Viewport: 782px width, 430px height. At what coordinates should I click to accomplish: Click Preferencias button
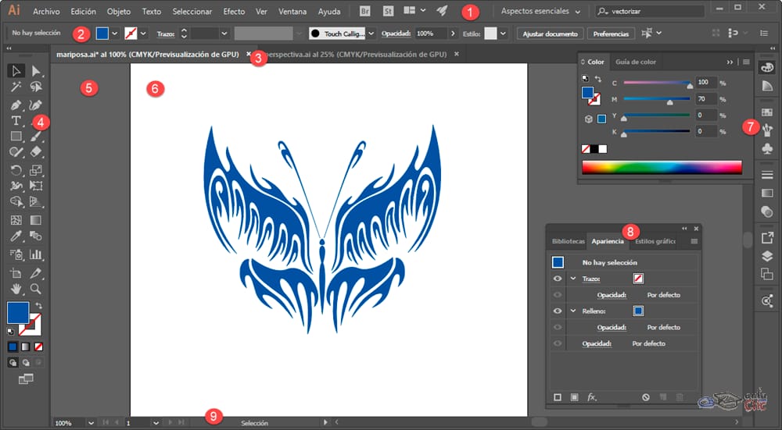[611, 34]
